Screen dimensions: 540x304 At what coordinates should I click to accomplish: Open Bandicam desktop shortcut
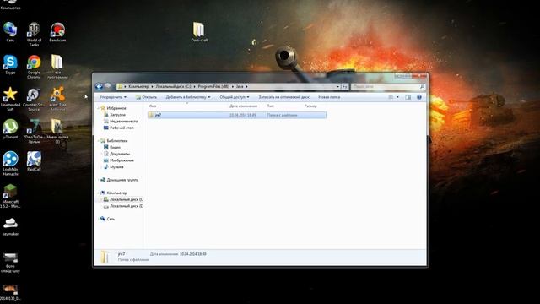(x=57, y=32)
